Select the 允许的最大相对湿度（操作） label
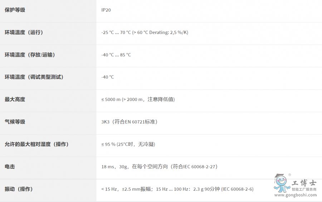The image size is (322, 202). coord(36,145)
